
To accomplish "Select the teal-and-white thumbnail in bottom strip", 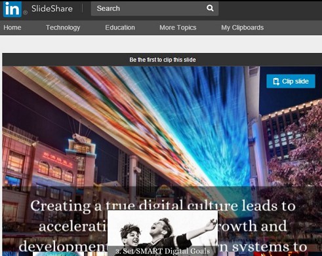I will coord(58,254).
